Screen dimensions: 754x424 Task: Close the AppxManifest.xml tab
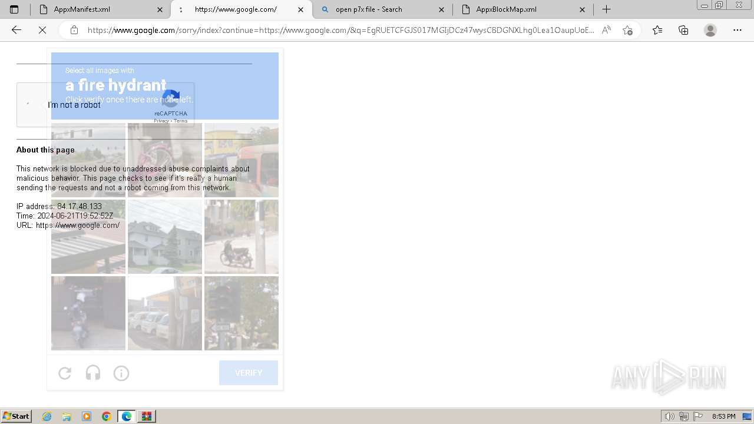point(160,9)
